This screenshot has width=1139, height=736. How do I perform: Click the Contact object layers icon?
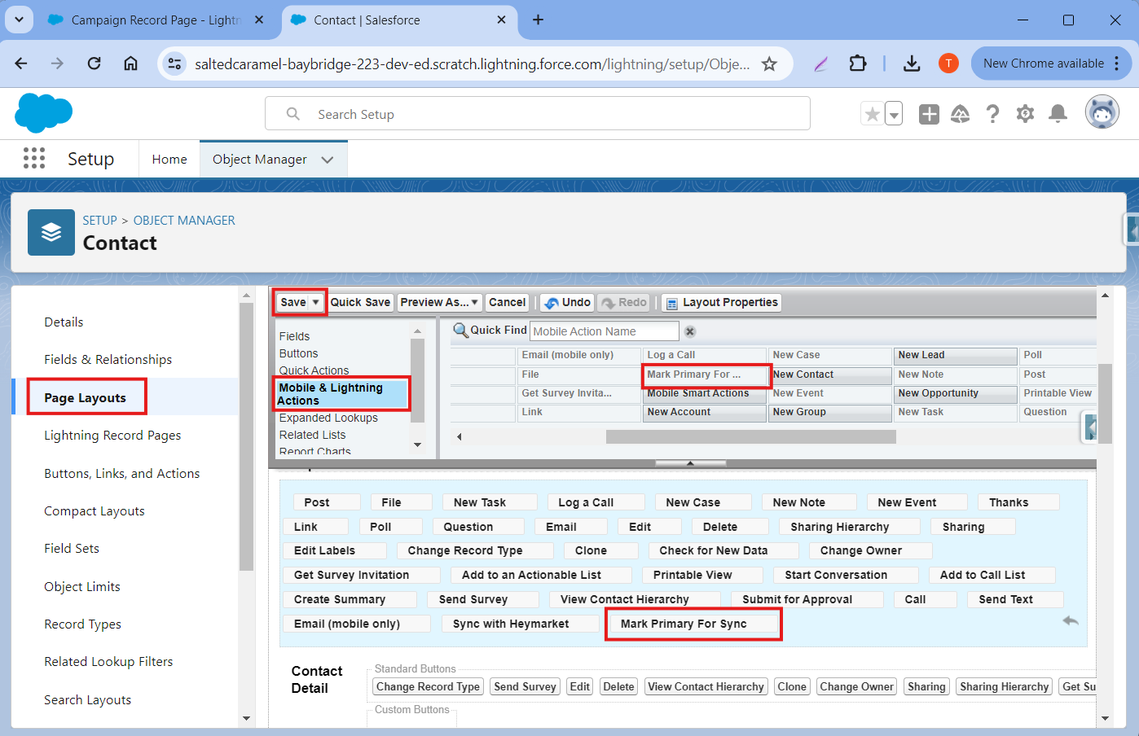tap(51, 233)
